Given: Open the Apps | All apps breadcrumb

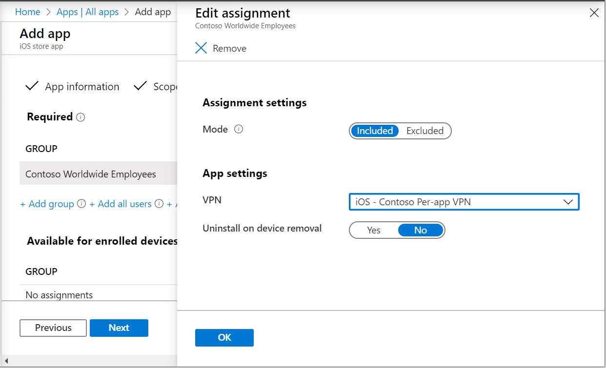Looking at the screenshot, I should click(88, 12).
